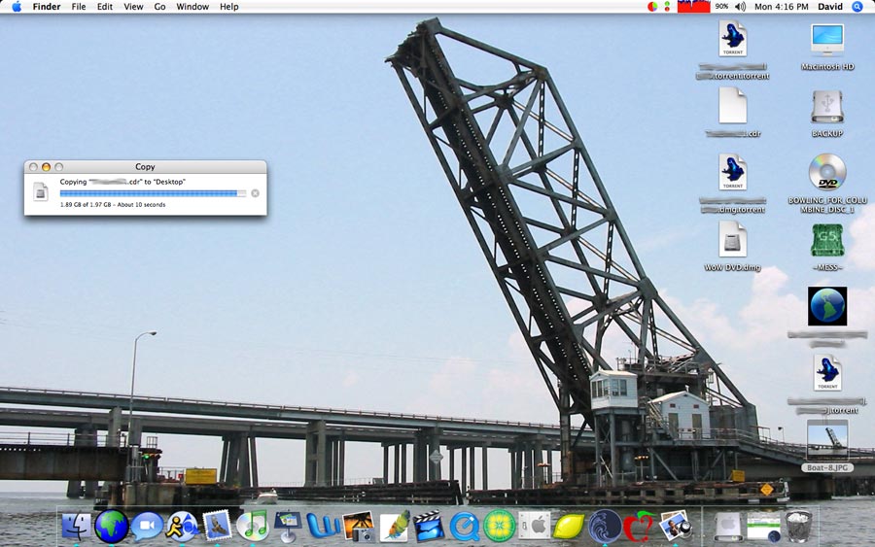Cancel the file copy in progress
875x547 pixels.
(x=255, y=193)
